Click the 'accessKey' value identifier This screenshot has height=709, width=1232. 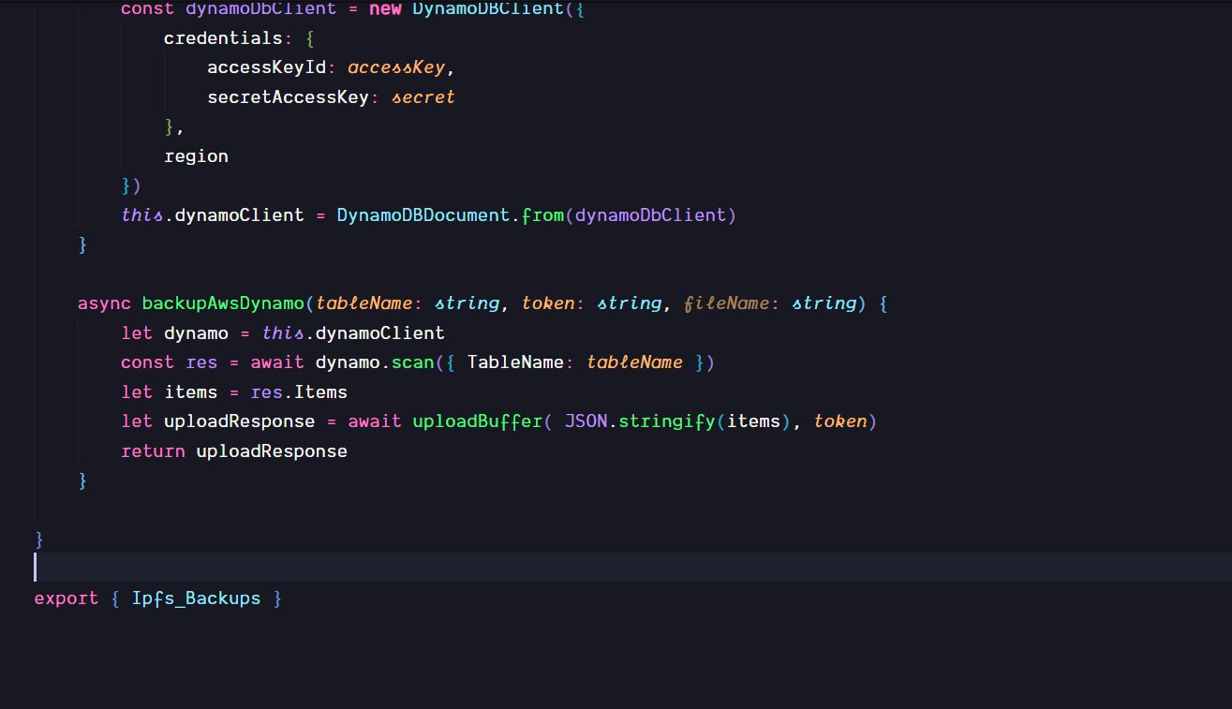396,68
